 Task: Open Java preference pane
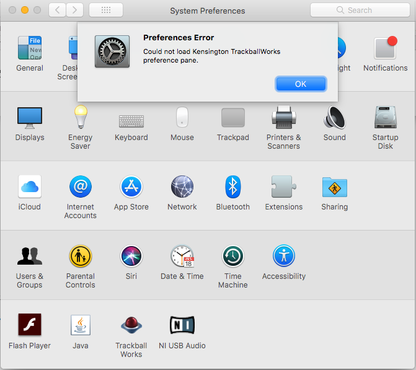point(81,332)
